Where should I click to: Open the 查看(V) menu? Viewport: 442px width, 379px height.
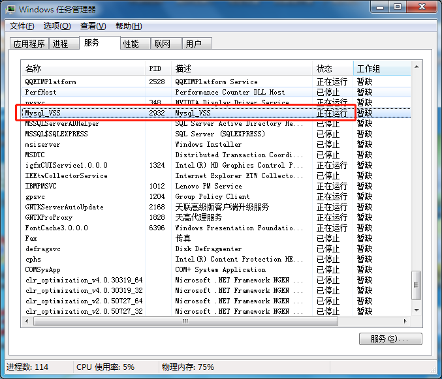point(93,26)
